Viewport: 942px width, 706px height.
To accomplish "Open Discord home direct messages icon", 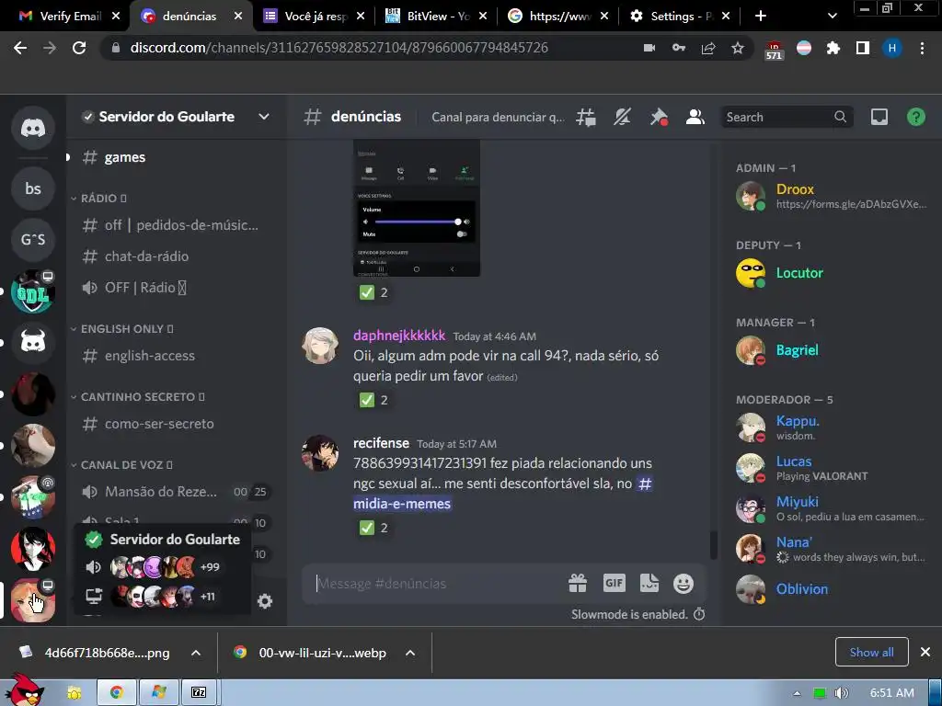I will click(33, 128).
